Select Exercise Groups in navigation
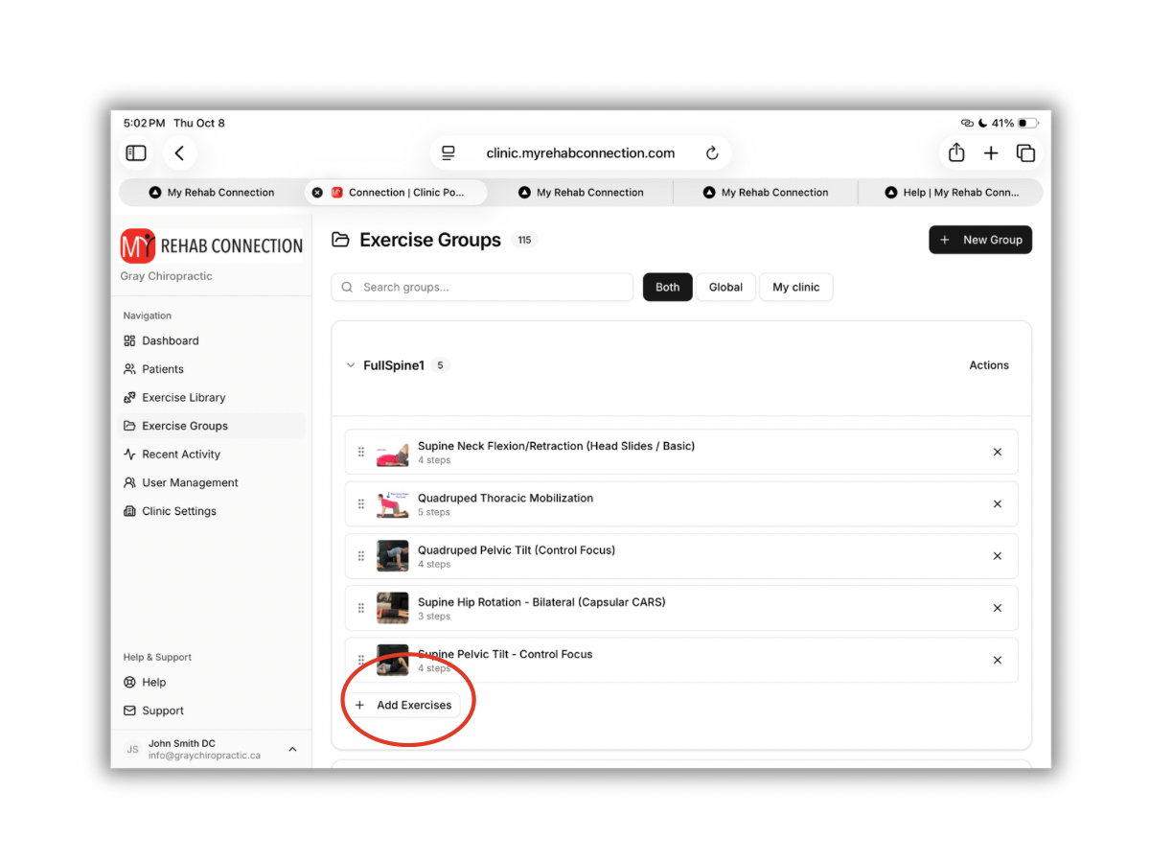This screenshot has height=863, width=1150. click(212, 426)
